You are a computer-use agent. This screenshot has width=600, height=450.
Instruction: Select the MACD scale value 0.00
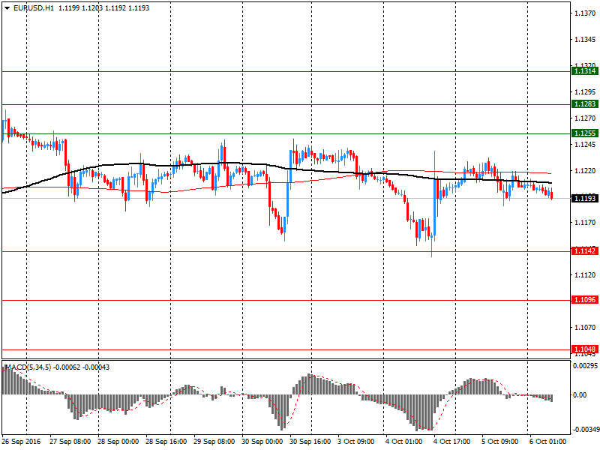coord(580,394)
